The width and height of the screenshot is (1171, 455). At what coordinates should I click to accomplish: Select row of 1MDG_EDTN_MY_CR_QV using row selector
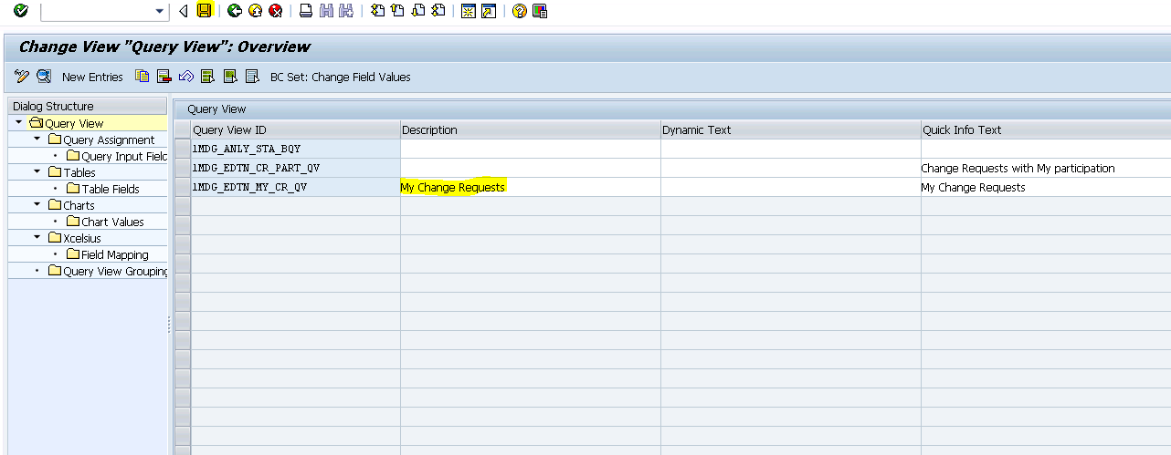coord(183,187)
